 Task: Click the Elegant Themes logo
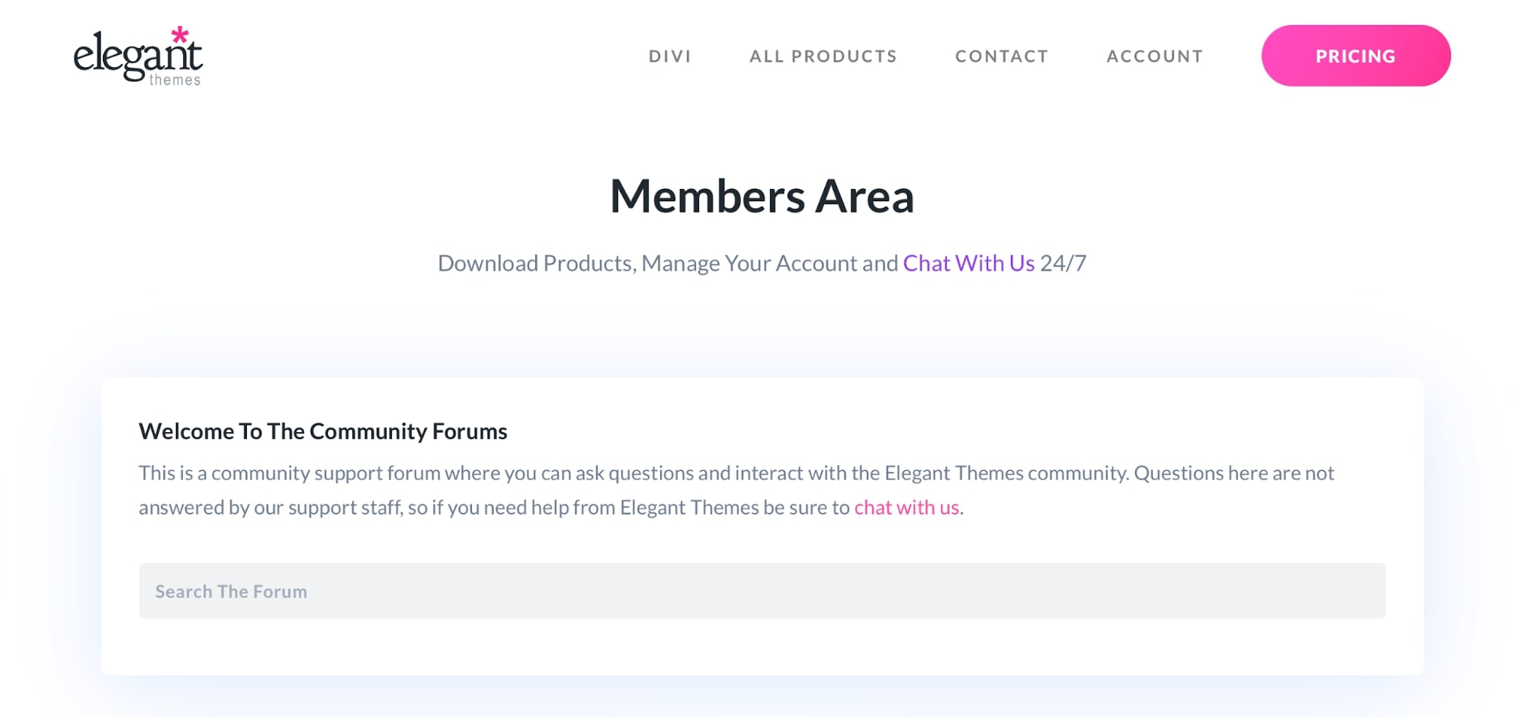click(x=140, y=55)
